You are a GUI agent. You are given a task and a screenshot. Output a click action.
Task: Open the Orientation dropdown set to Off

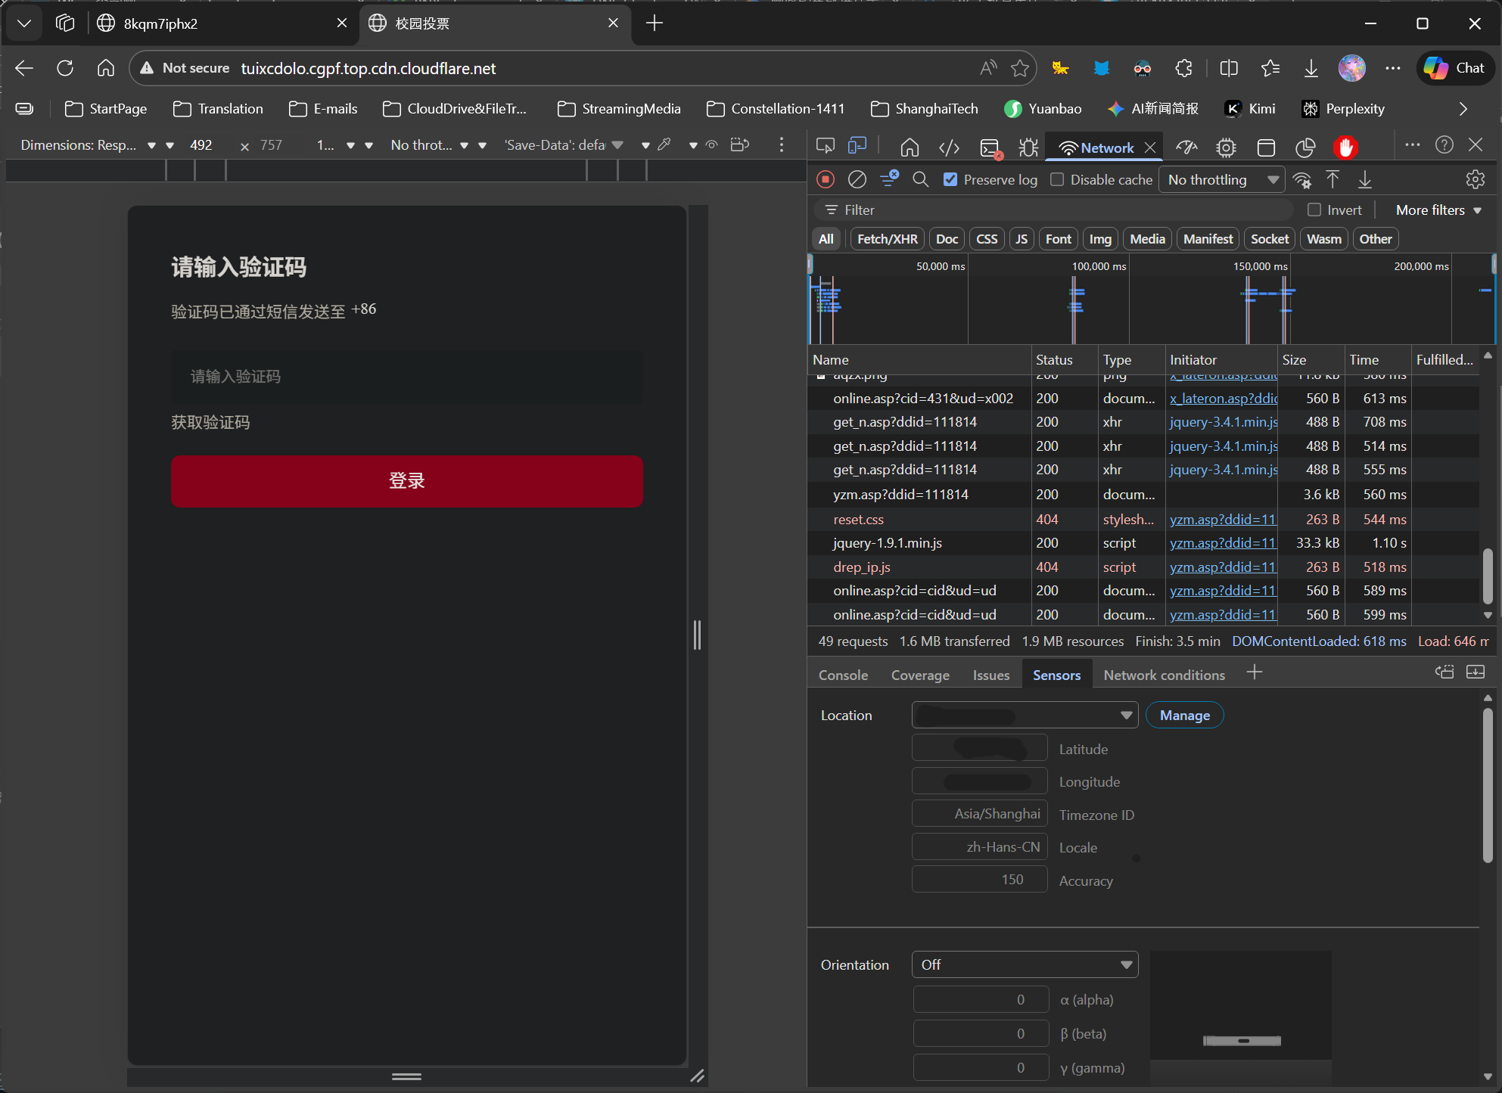pyautogui.click(x=1025, y=964)
